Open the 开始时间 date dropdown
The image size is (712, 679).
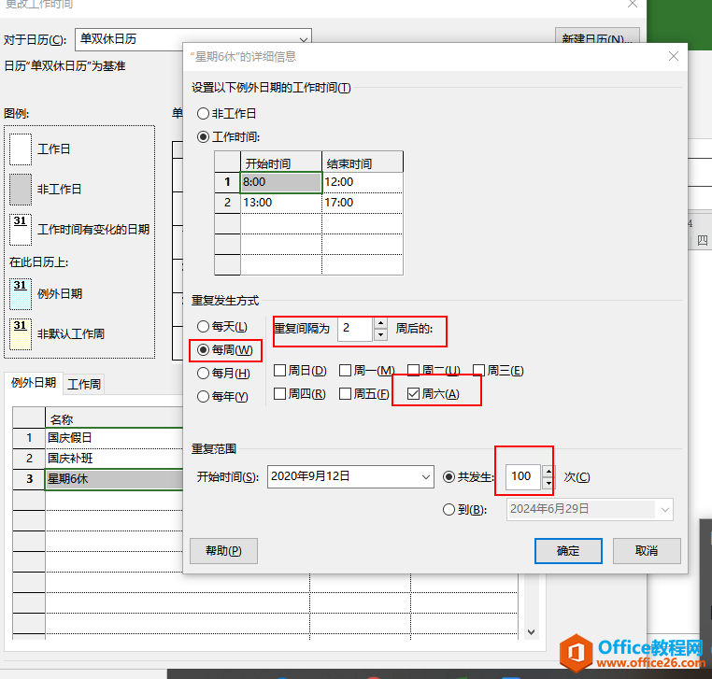pyautogui.click(x=425, y=476)
